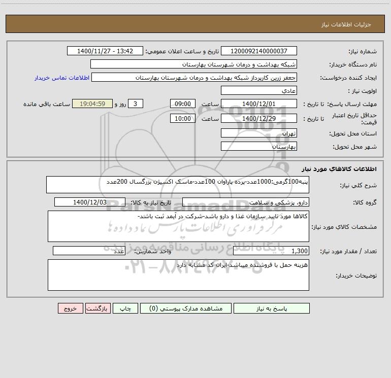Viewport: 391px width, 378px height.
Task: Click the جزئیات اطلاعات نیاز header title
Action: 346,24
